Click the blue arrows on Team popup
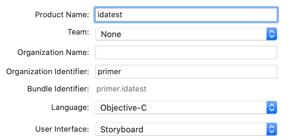Screen dimensions: 288x140 click(272, 34)
